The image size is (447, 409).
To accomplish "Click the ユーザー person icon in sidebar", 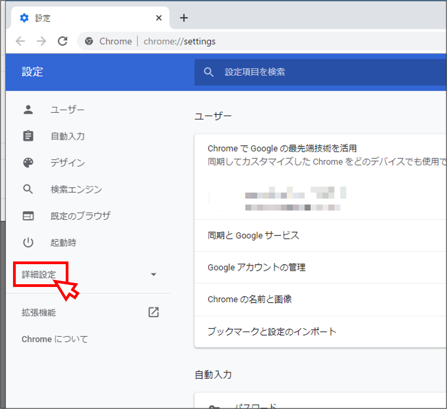I will point(28,110).
